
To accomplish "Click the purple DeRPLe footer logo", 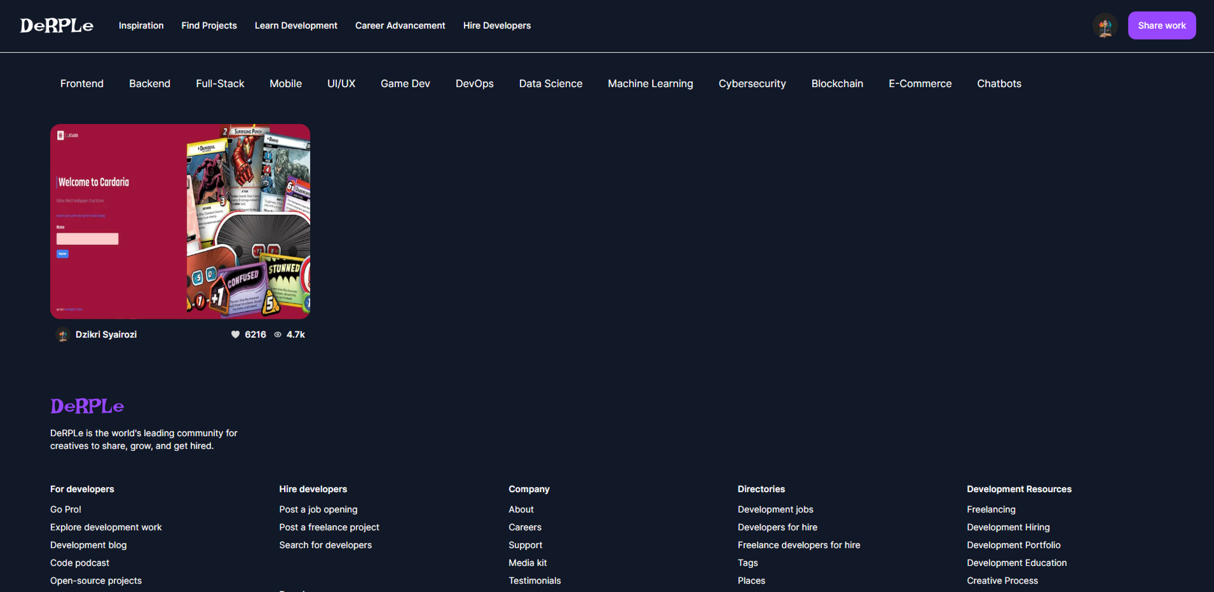I will coord(87,406).
